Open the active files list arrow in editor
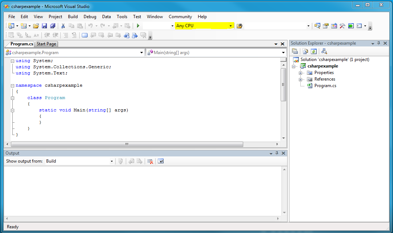This screenshot has height=233, width=393. (x=276, y=44)
